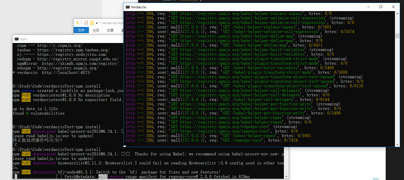
Task: Click log line 'GET /babel-helper-hoist-variables' bytes 0/5469
Action: [x=230, y=68]
